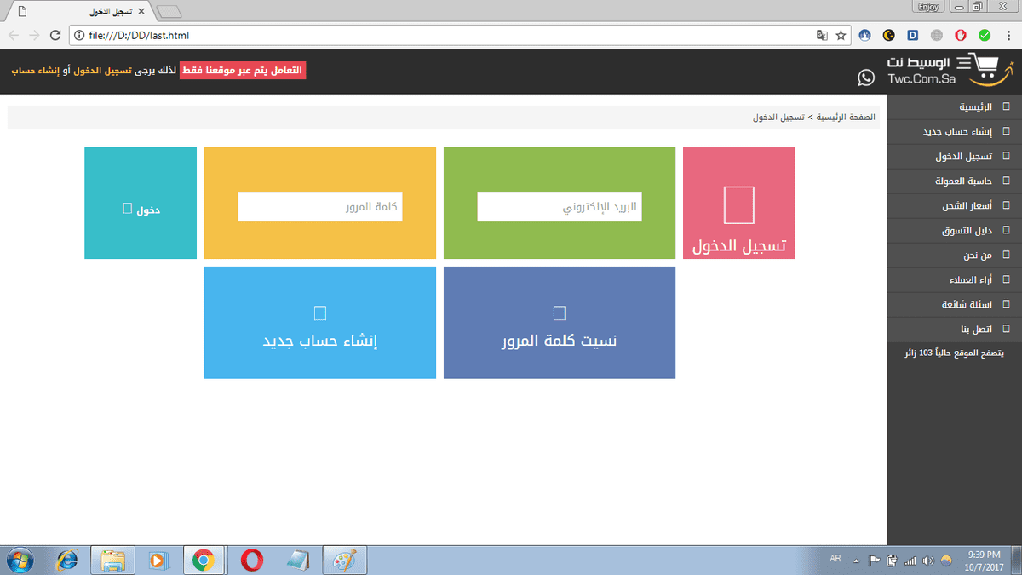The image size is (1022, 575).
Task: Open the red stop-hand adblock extension
Action: pyautogui.click(x=961, y=36)
